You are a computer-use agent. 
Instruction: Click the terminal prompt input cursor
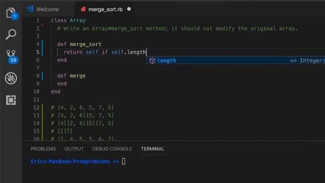pyautogui.click(x=123, y=161)
